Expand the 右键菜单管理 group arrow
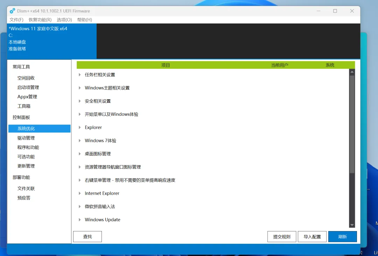 (x=79, y=180)
